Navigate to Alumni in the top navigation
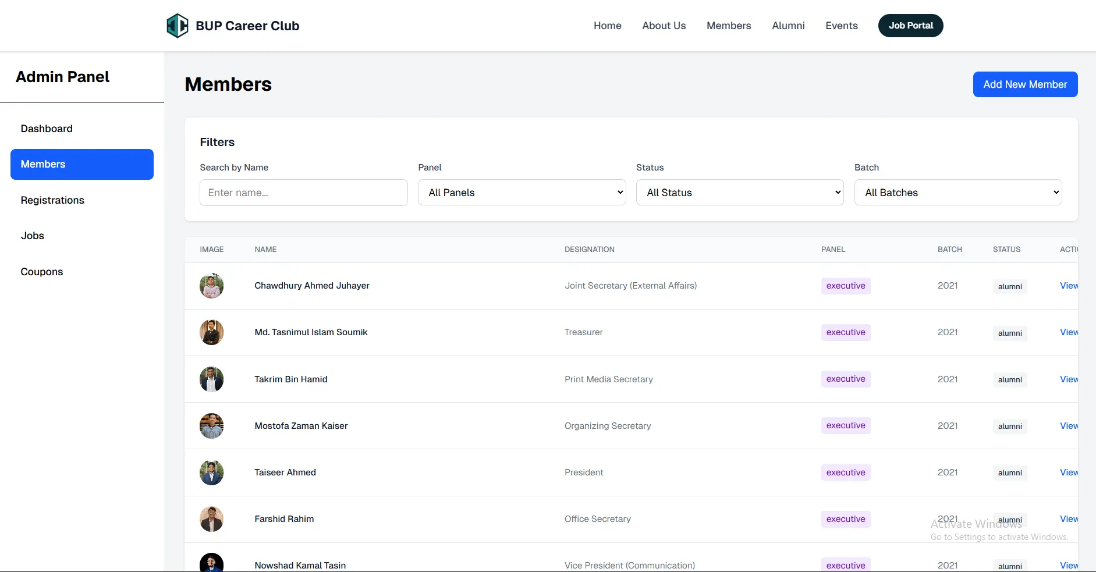The image size is (1096, 572). pyautogui.click(x=788, y=26)
